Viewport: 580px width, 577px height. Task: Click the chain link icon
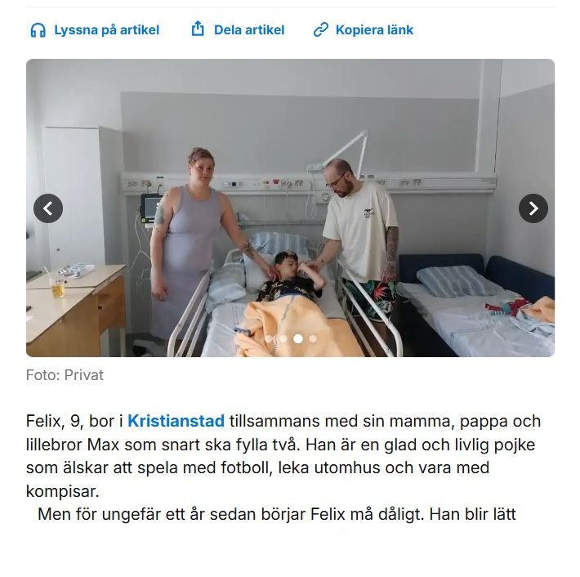320,30
